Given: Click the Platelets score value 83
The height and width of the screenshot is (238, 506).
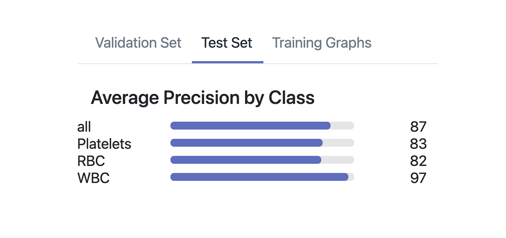Looking at the screenshot, I should [x=418, y=144].
